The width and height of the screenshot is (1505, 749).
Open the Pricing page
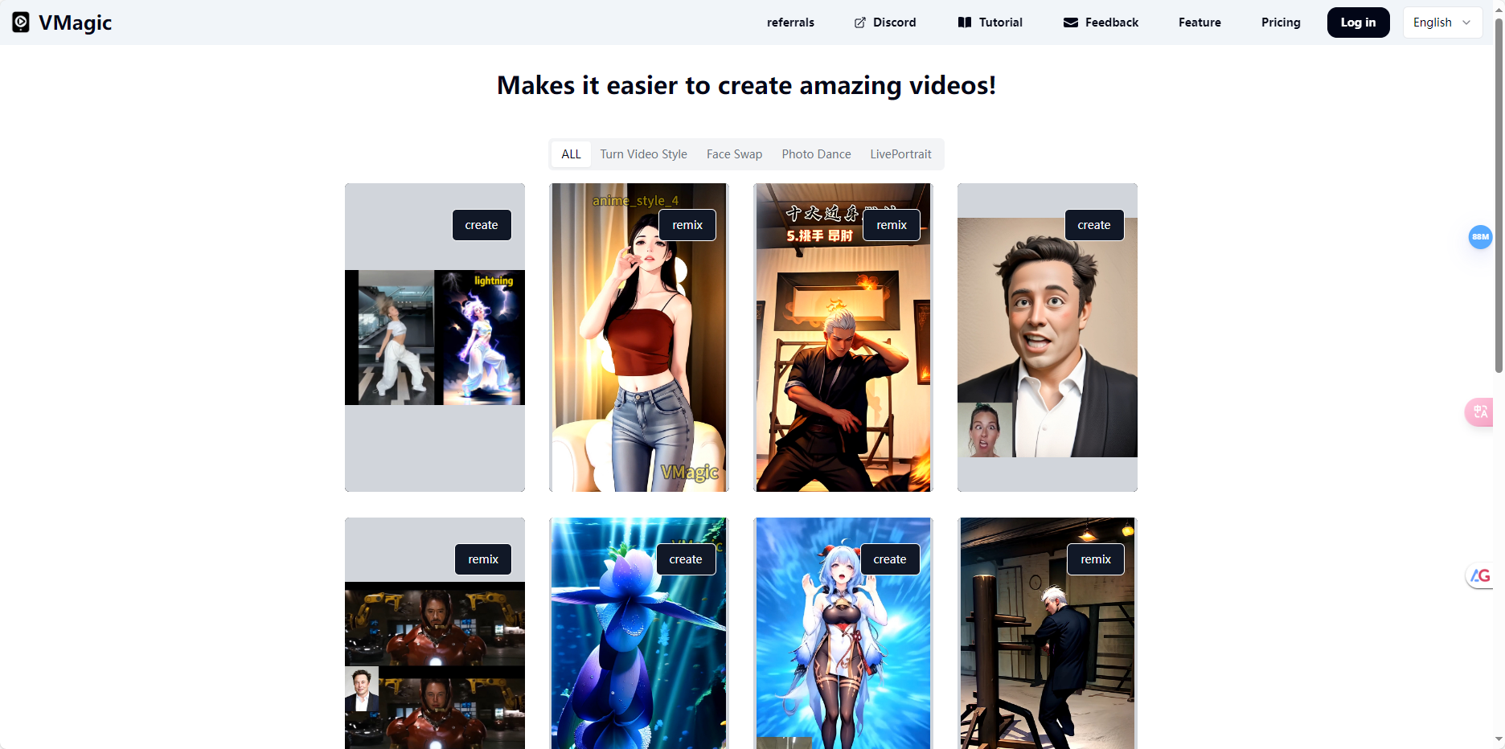pyautogui.click(x=1281, y=23)
